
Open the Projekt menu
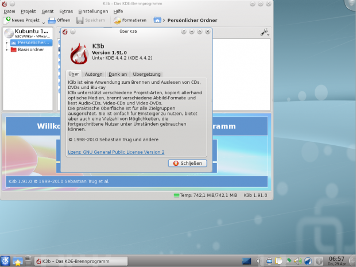28,11
